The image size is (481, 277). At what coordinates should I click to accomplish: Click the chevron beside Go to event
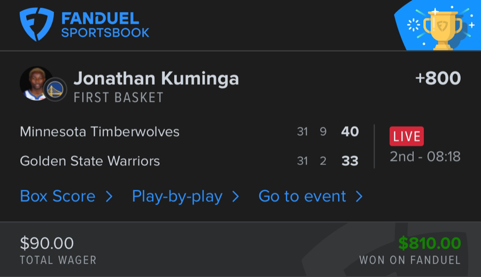click(359, 197)
